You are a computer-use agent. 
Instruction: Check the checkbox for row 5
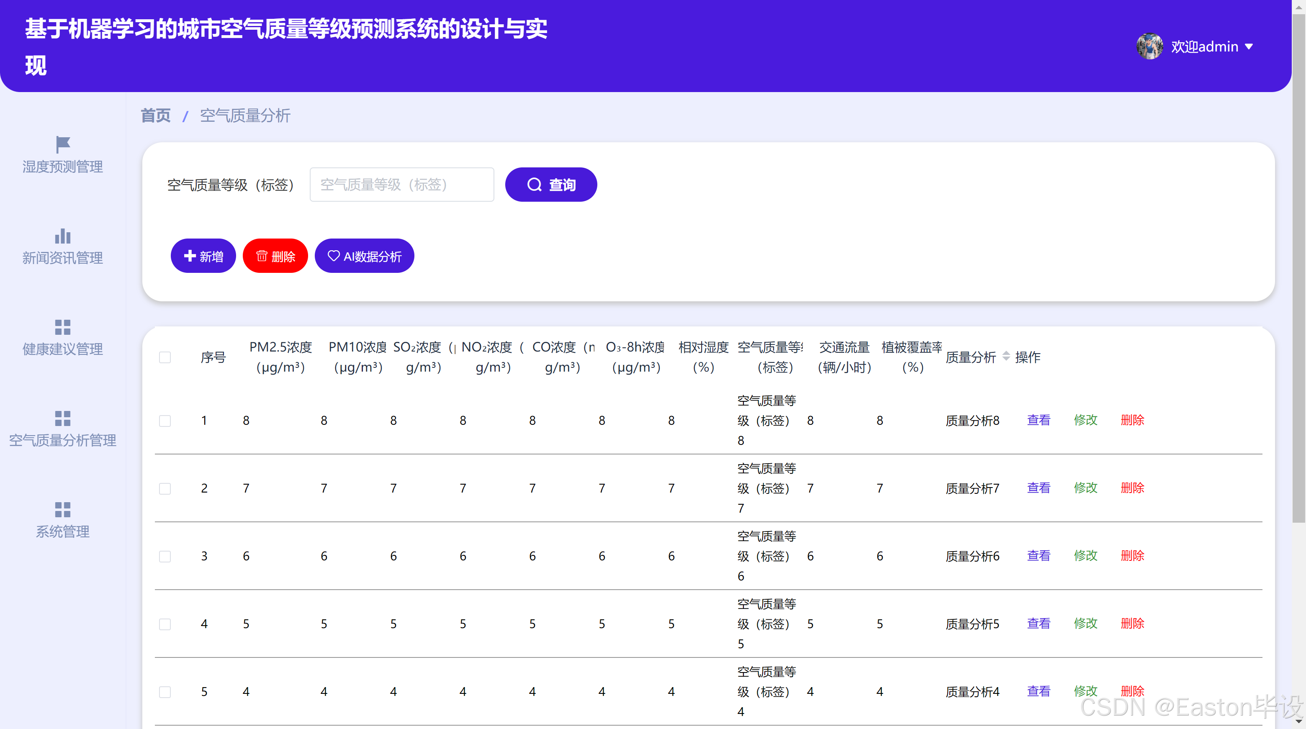(165, 692)
